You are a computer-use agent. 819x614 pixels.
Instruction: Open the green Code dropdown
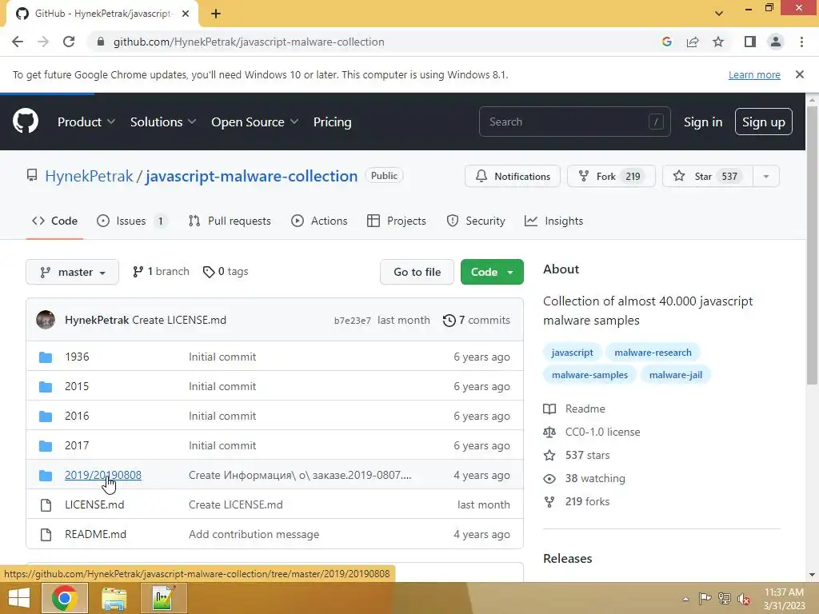[x=492, y=272]
